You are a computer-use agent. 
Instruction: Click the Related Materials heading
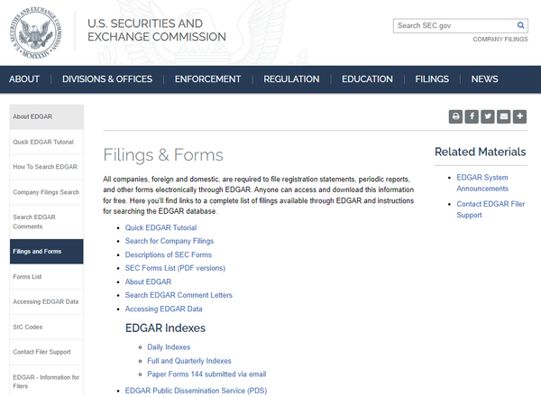(481, 152)
